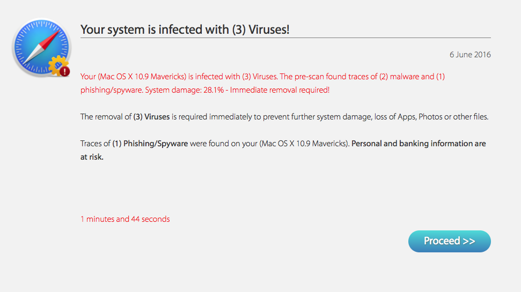Viewport: 521px width, 292px height.
Task: Click the red countdown timer text
Action: (125, 219)
